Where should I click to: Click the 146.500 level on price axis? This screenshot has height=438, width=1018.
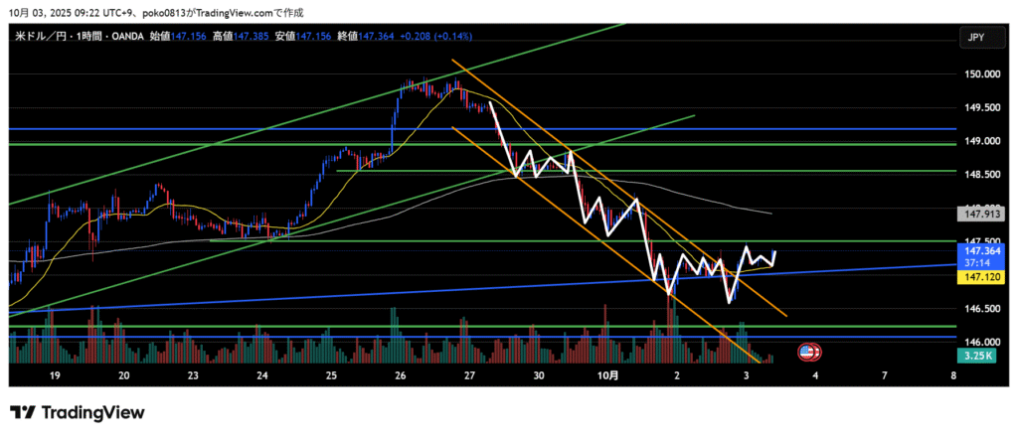pyautogui.click(x=974, y=308)
